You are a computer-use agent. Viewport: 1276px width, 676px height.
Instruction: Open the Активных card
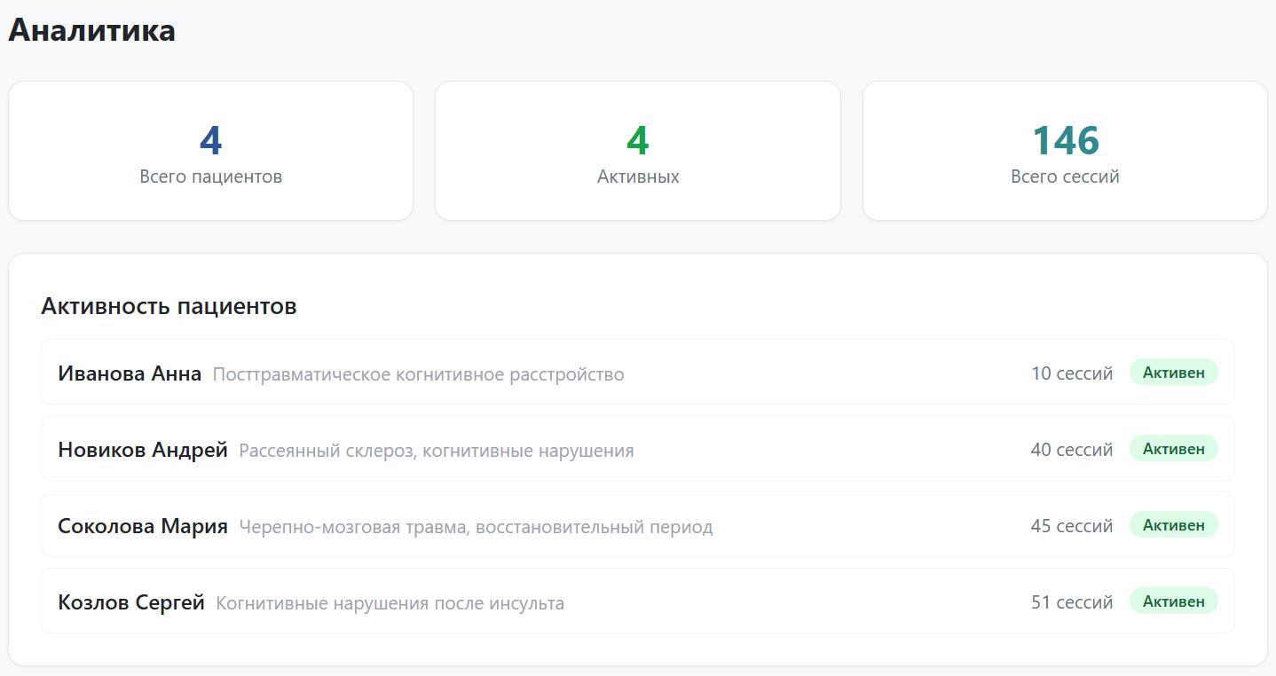[638, 151]
